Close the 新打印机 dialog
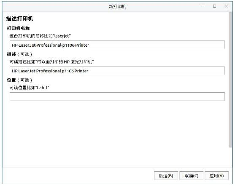235x186 pixels. coord(226,6)
